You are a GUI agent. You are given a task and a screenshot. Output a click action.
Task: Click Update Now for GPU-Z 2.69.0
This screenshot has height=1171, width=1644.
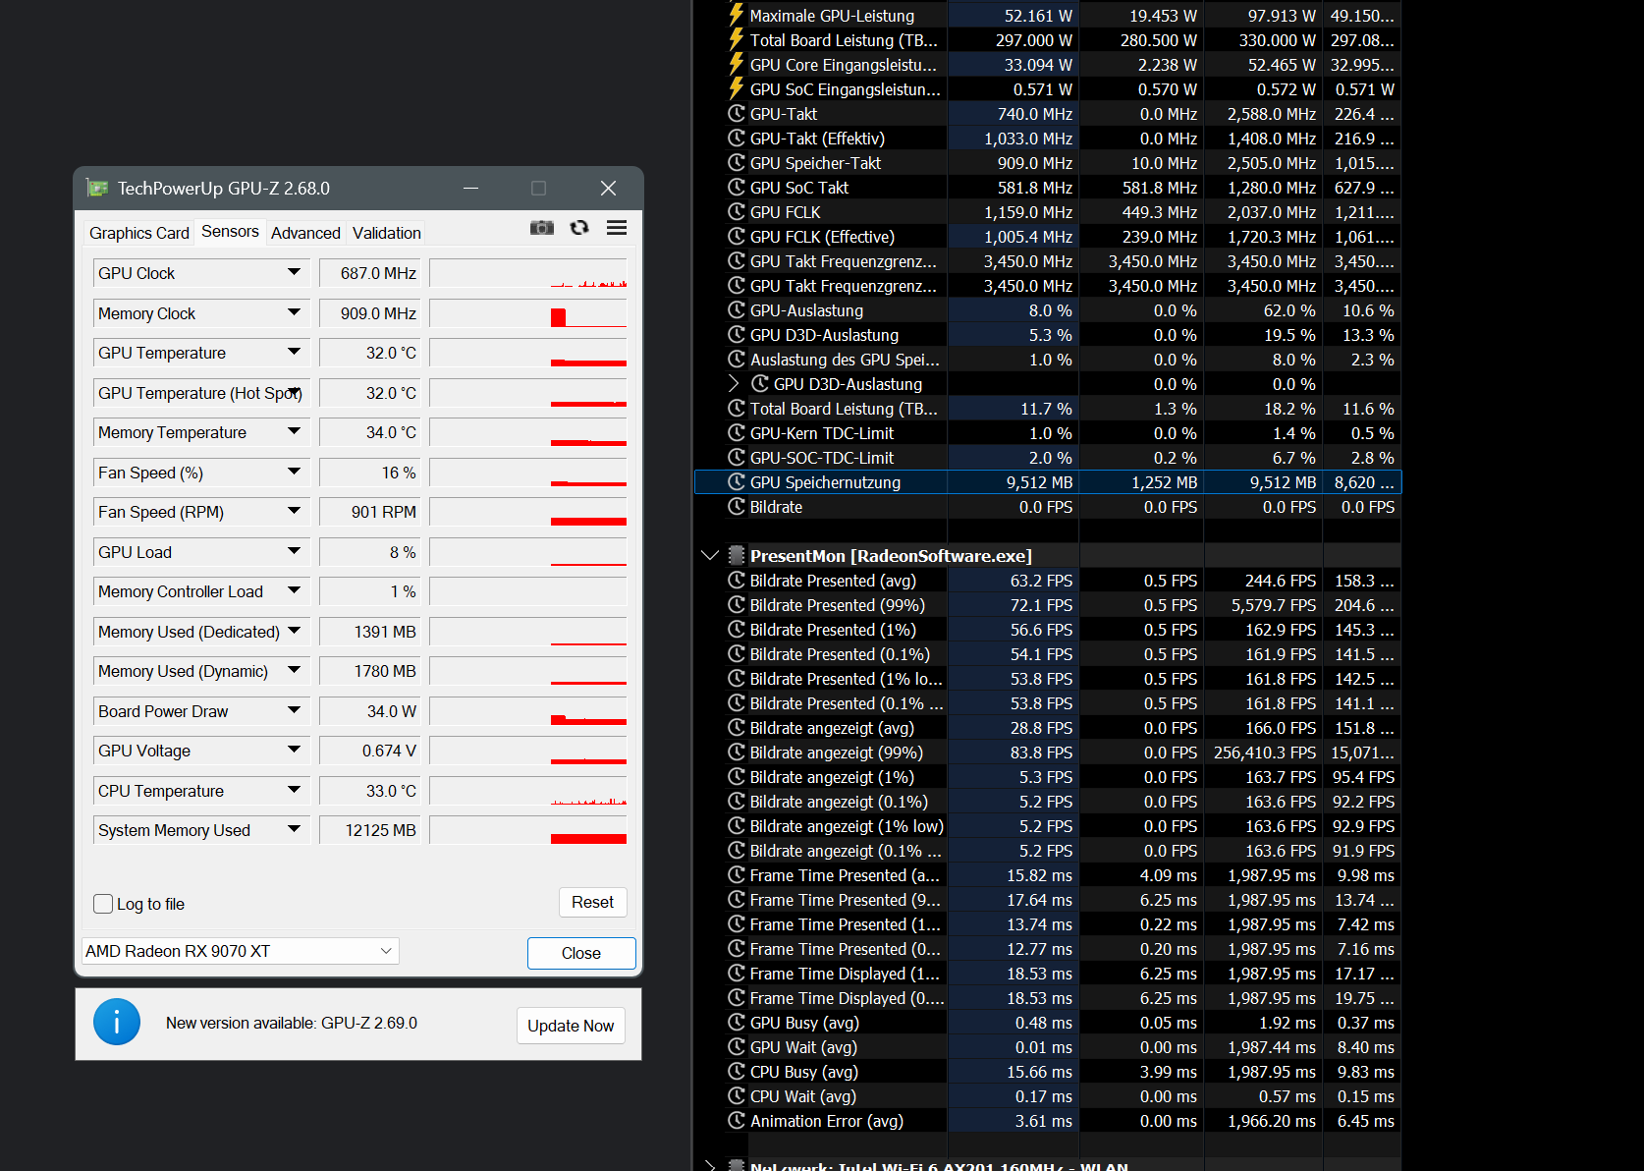[571, 1026]
